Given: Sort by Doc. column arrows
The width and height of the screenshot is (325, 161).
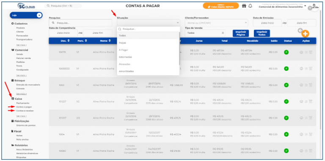Looking at the screenshot, I should click(x=69, y=41).
